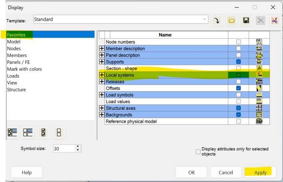Click the grey X delete template icon
The image size is (283, 182).
pos(261,20)
